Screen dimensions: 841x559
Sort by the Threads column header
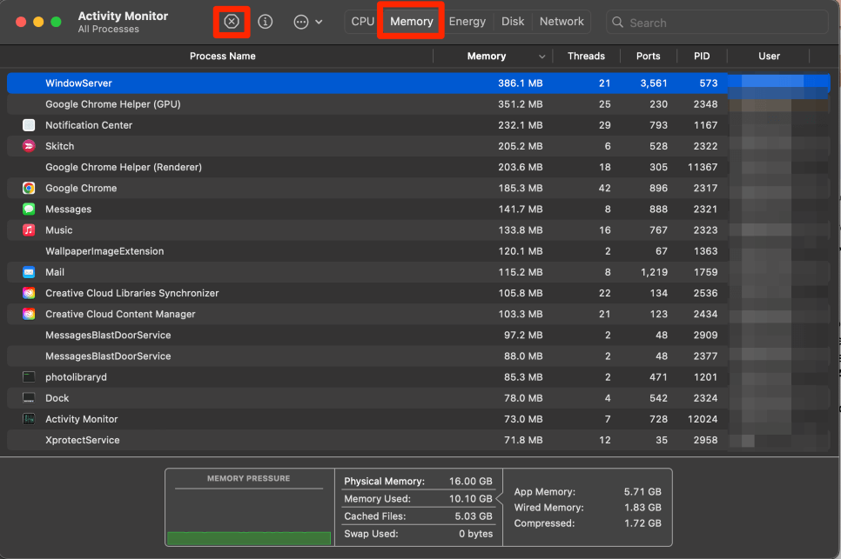point(586,57)
